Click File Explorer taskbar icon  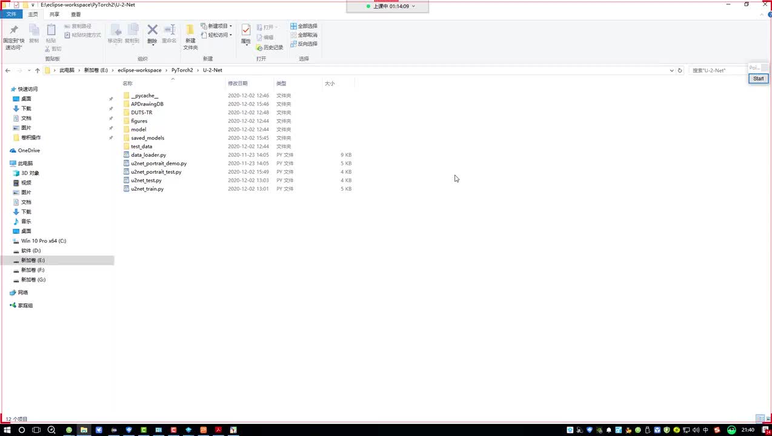tap(84, 430)
